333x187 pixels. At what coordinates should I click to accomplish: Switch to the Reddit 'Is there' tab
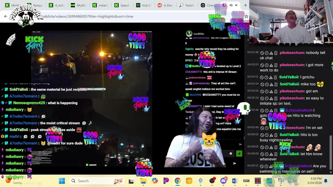(x=166, y=5)
